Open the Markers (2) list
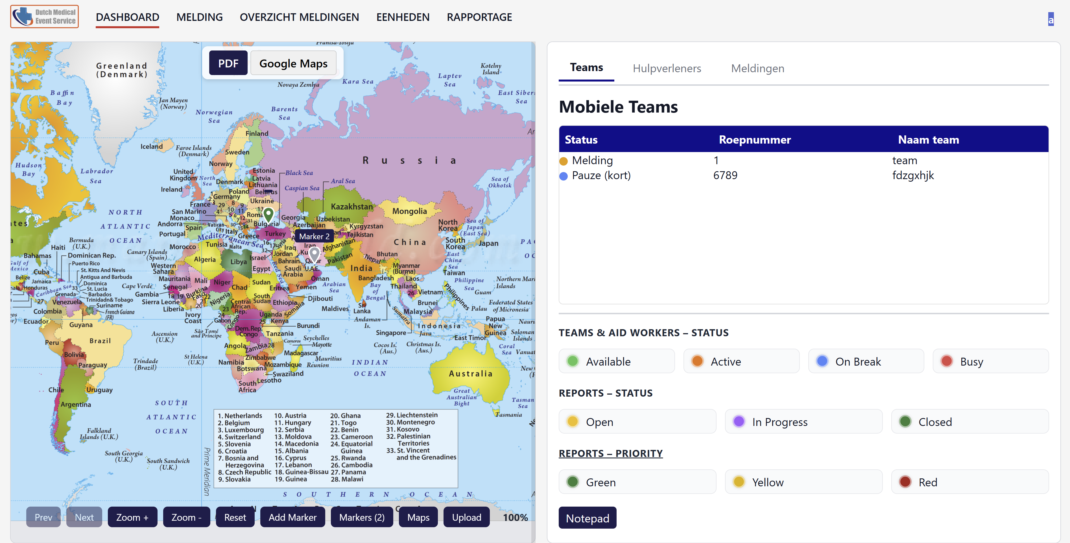The width and height of the screenshot is (1070, 543). point(362,517)
